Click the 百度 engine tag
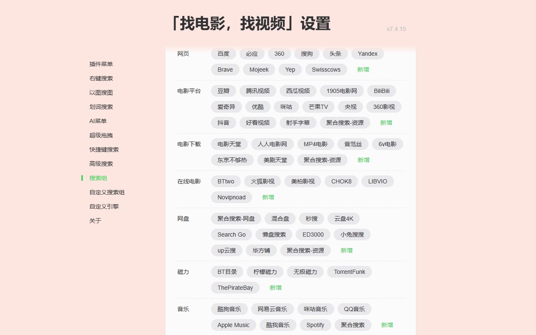The height and width of the screenshot is (335, 536). (x=224, y=54)
